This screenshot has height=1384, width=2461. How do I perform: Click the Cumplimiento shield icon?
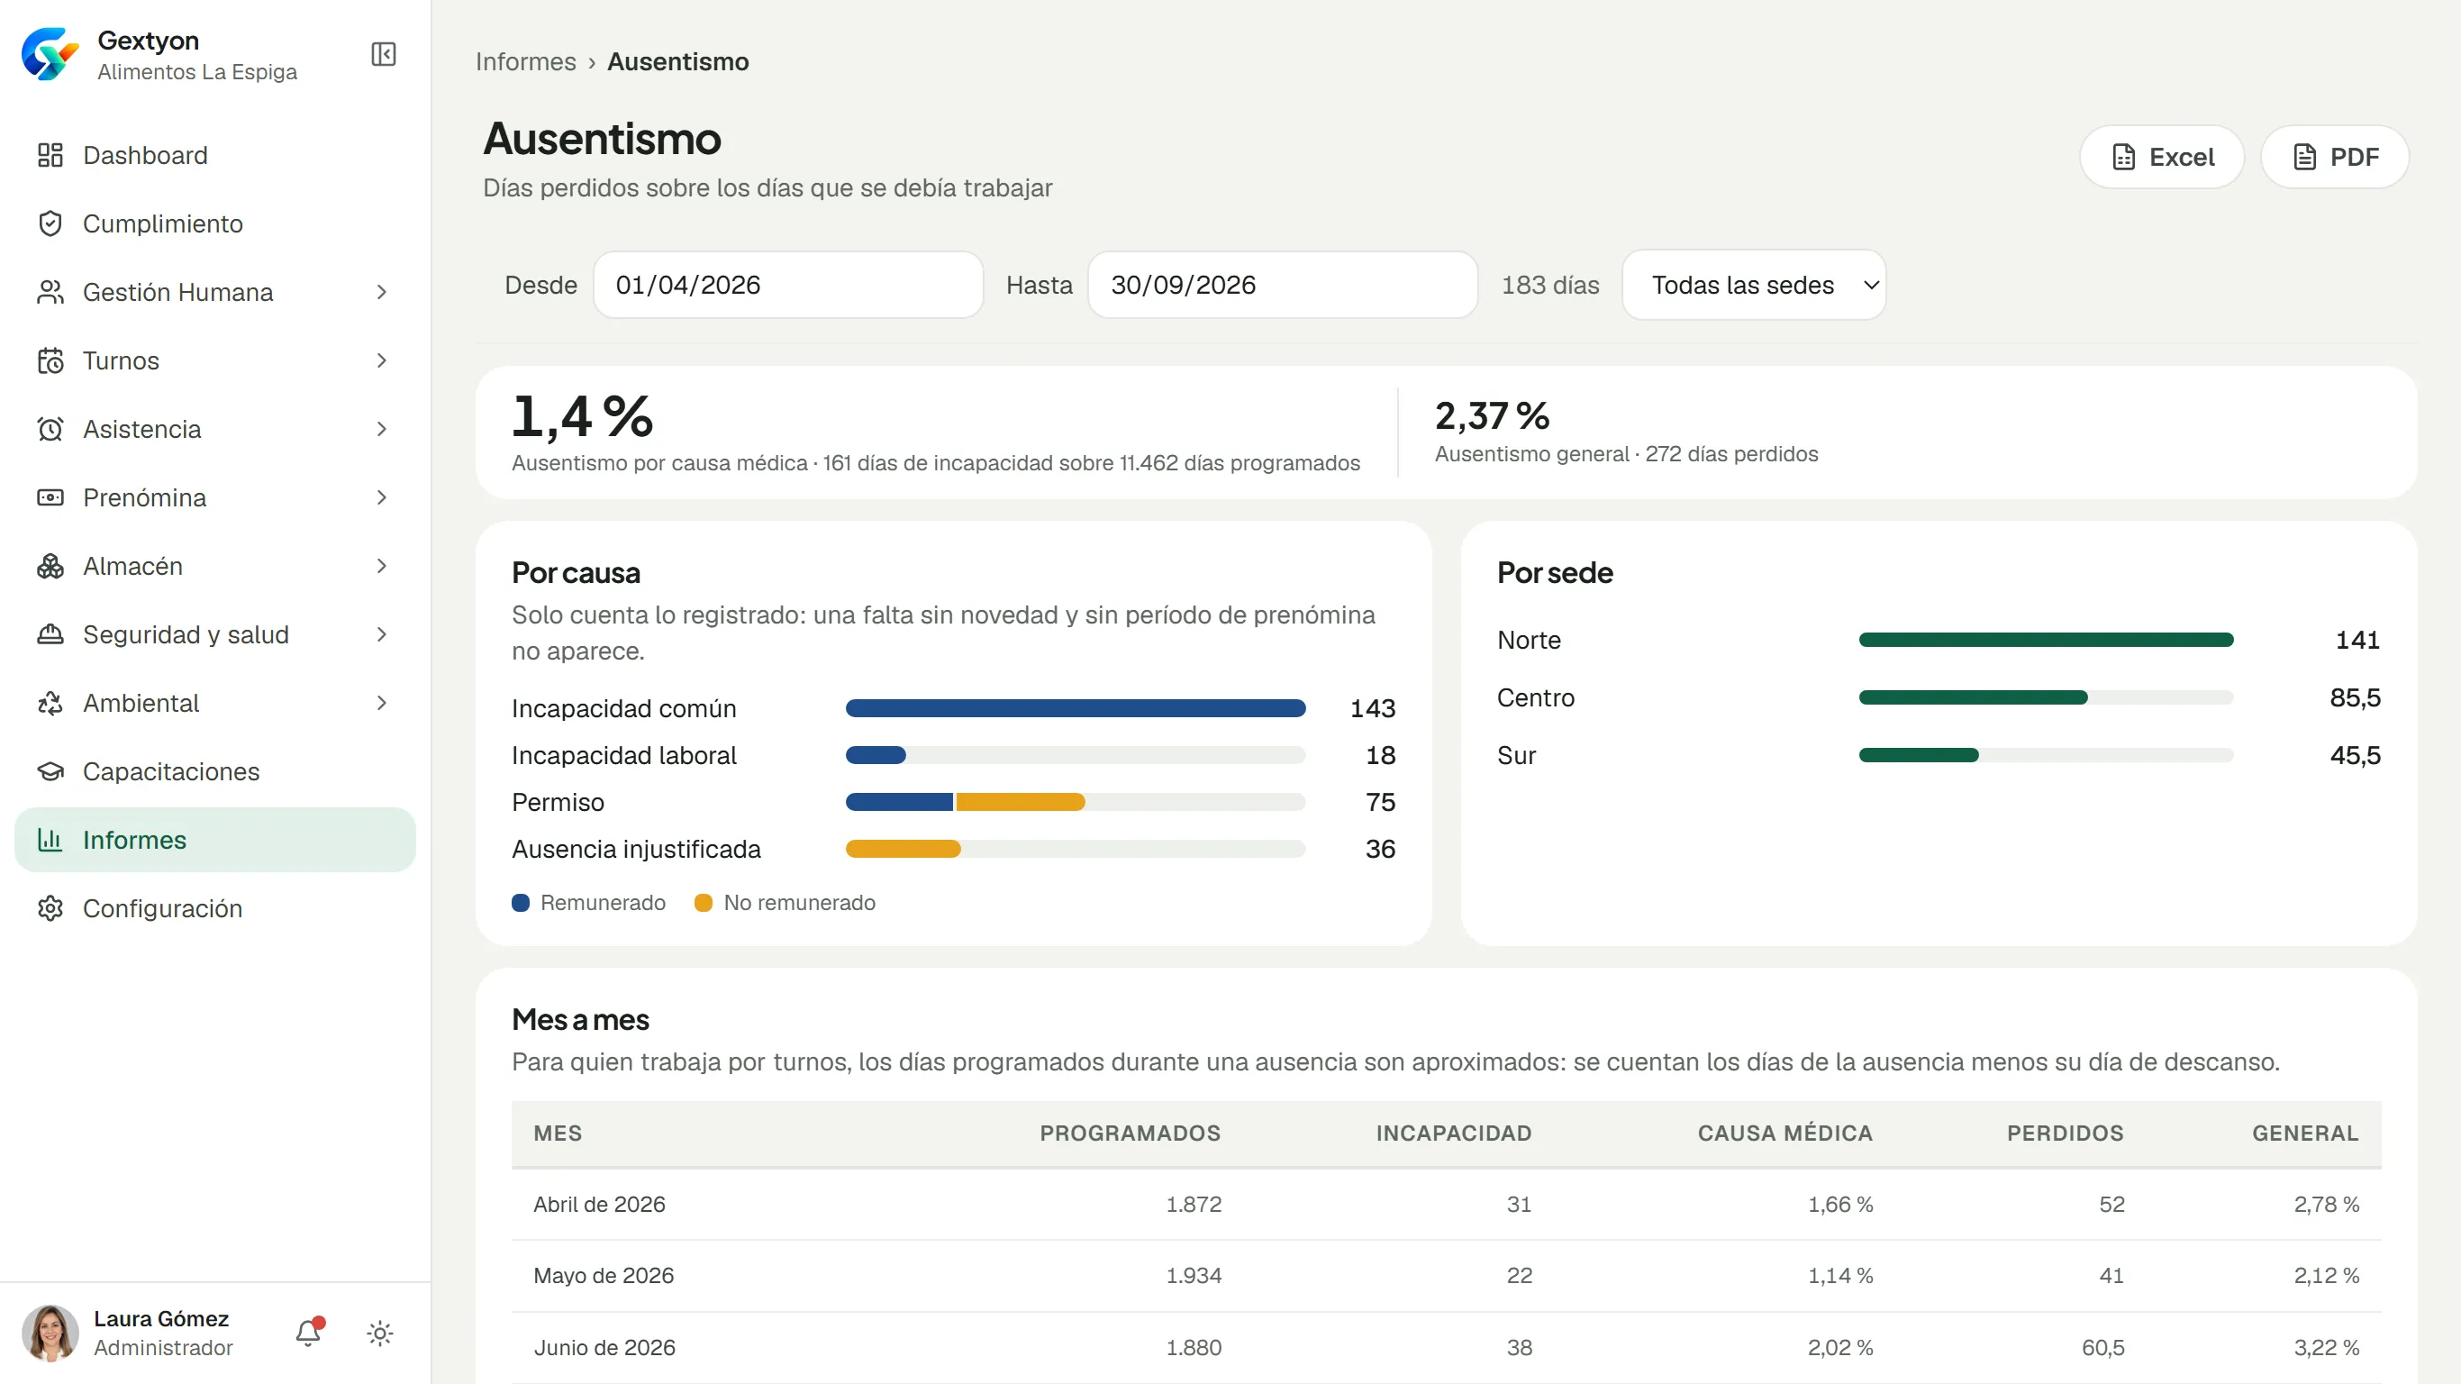(50, 223)
